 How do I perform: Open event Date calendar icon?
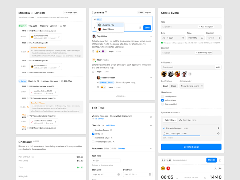183,38
